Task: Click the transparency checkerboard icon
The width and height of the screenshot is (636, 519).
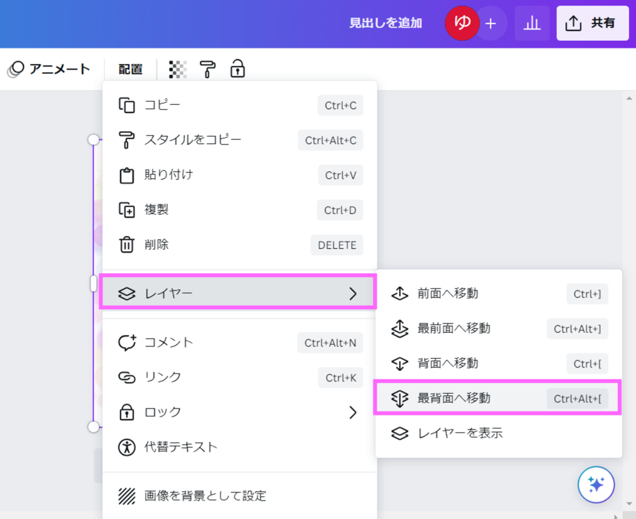Action: point(178,69)
